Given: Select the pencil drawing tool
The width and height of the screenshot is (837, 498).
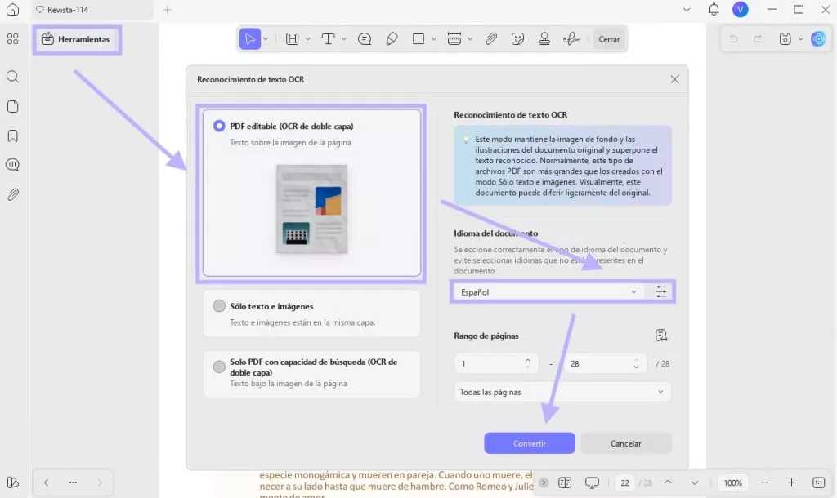Looking at the screenshot, I should click(392, 39).
